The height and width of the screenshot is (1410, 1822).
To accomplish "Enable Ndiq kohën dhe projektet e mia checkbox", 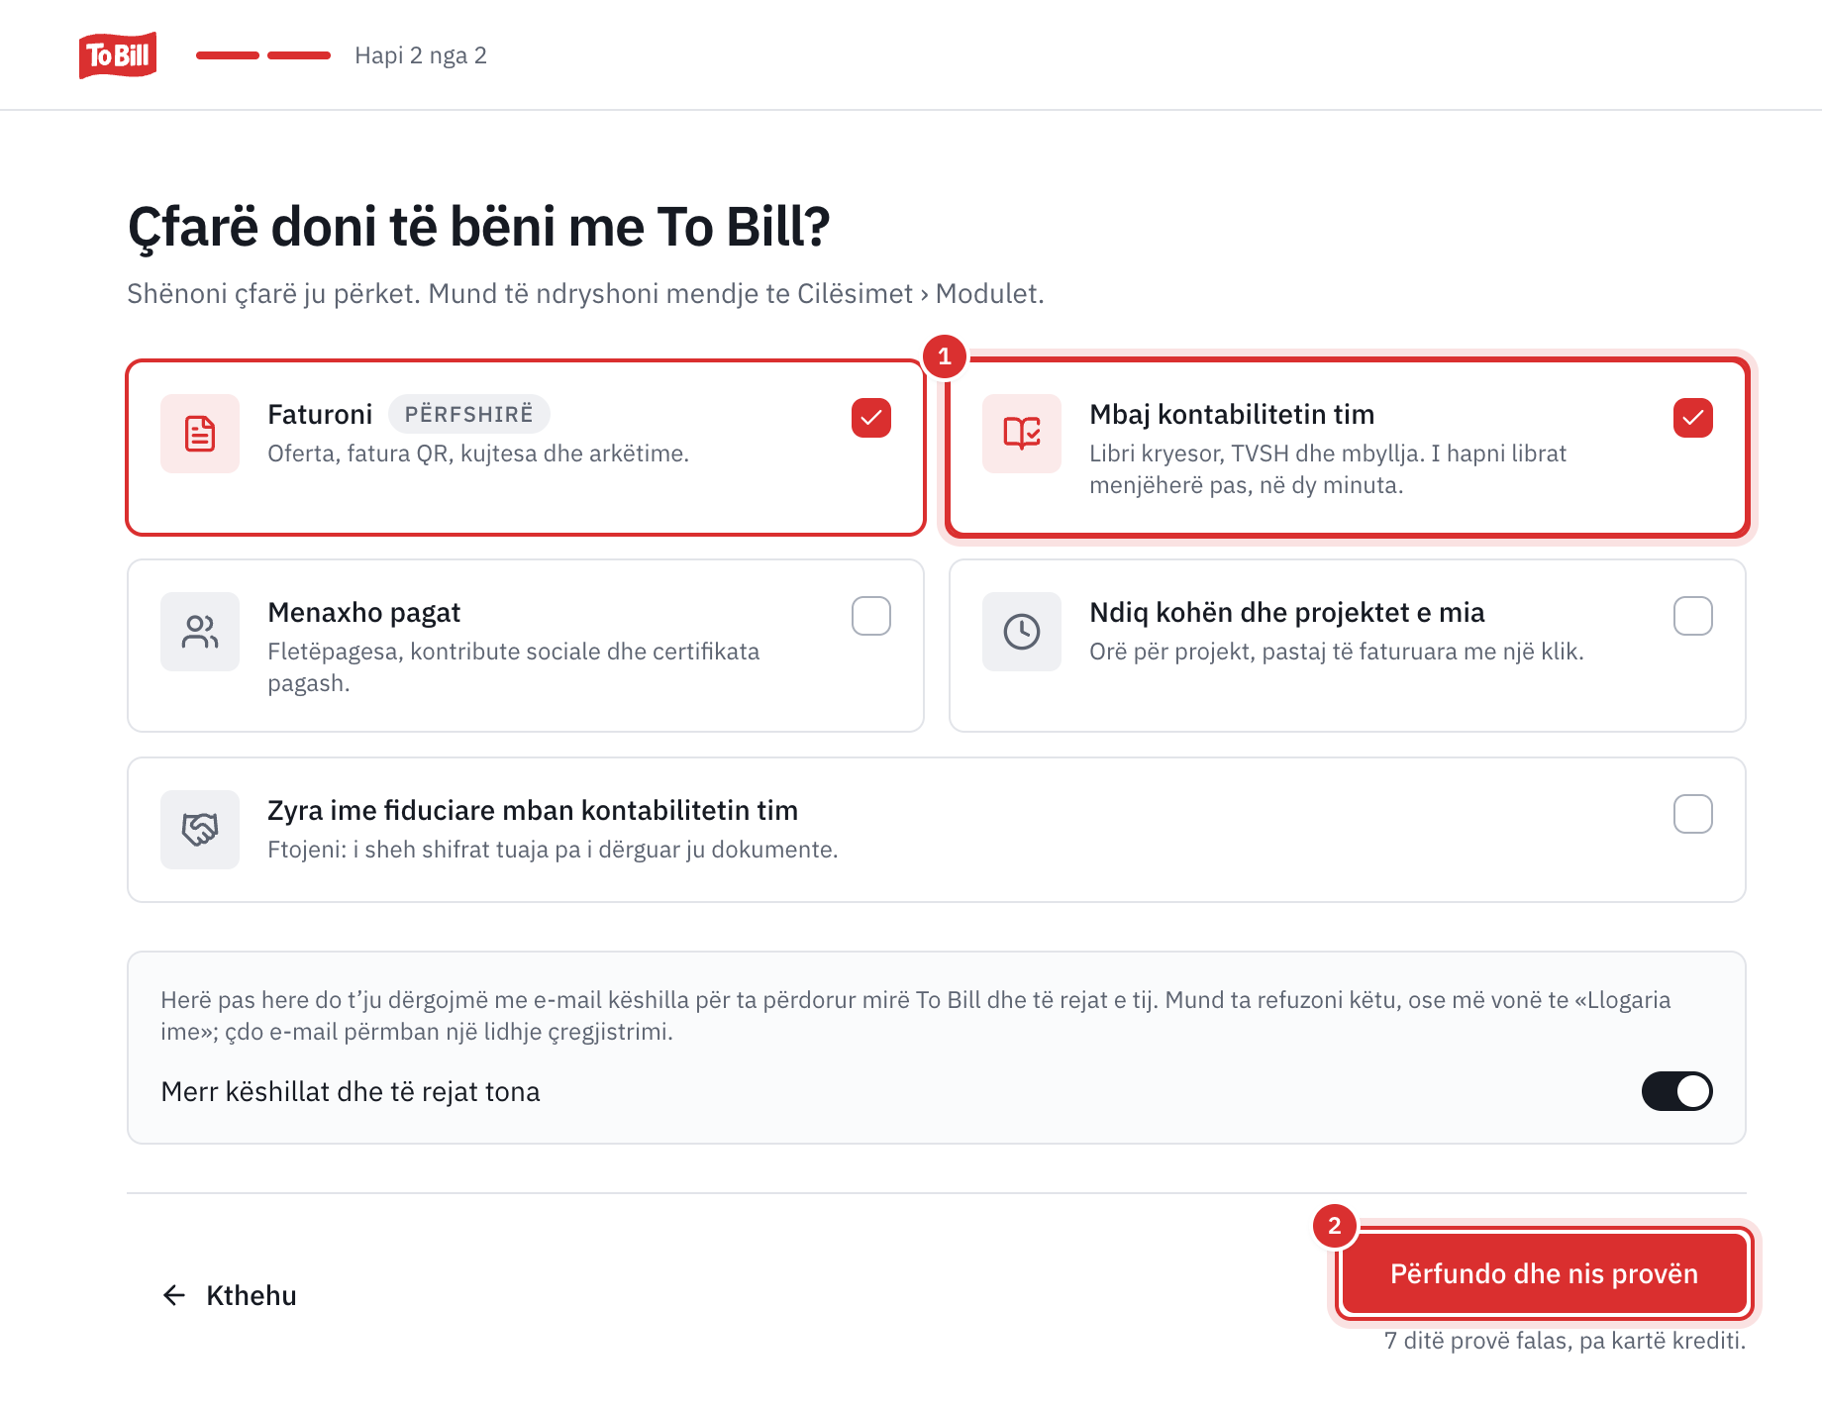I will coord(1693,616).
